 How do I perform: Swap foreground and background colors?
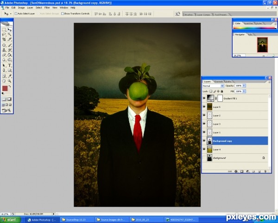(10, 86)
